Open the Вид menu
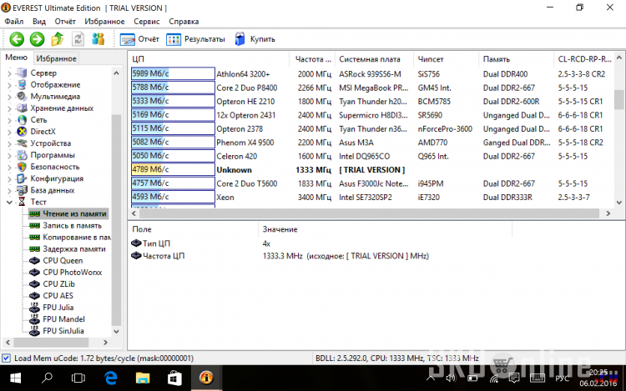This screenshot has height=391, width=626. point(39,22)
